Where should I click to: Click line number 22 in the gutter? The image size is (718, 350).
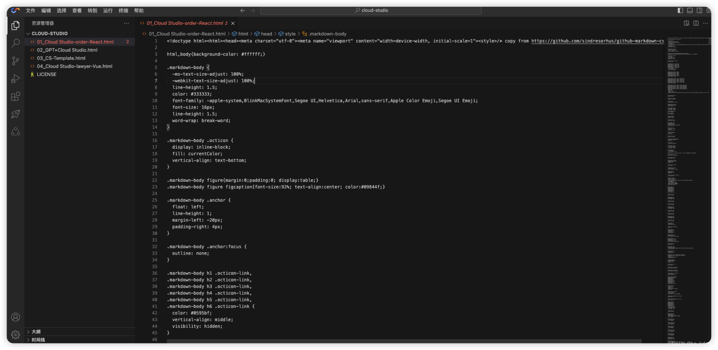point(155,180)
